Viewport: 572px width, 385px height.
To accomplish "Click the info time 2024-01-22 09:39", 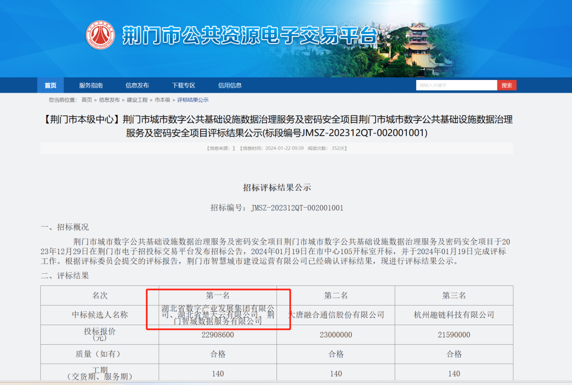I will (x=284, y=148).
